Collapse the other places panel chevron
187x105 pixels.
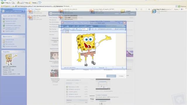pos(23,36)
